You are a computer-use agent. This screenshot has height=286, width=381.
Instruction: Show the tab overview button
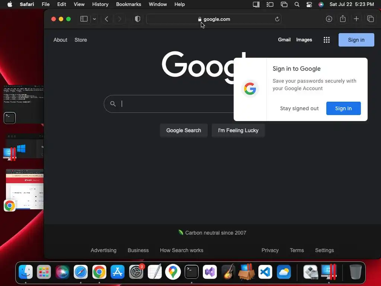tap(370, 19)
